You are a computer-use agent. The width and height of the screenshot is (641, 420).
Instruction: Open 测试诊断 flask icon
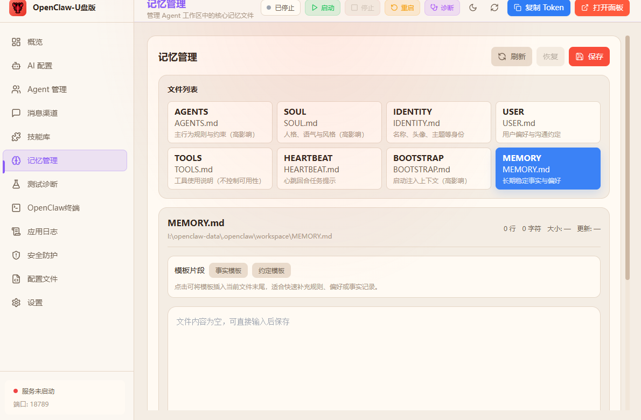(x=16, y=184)
